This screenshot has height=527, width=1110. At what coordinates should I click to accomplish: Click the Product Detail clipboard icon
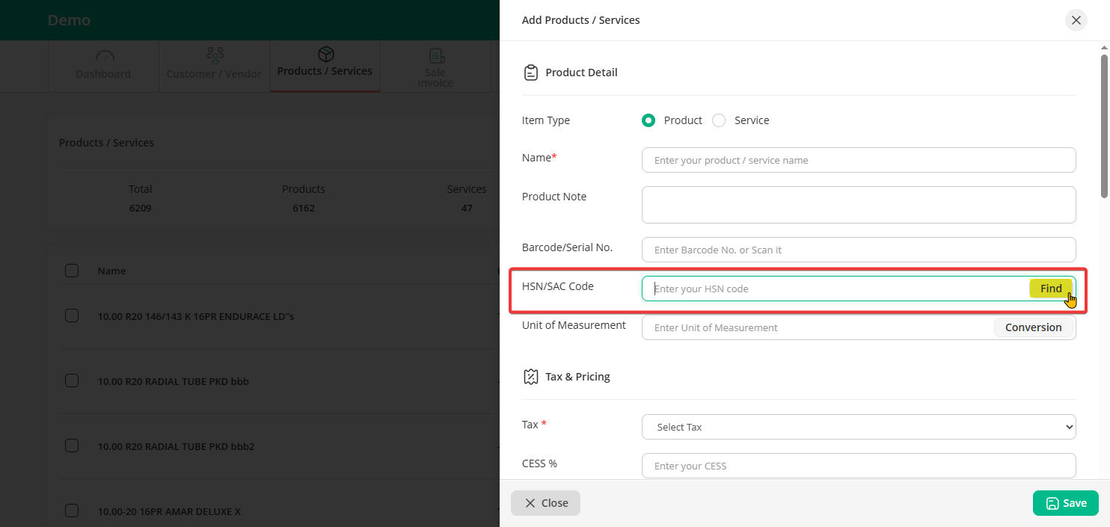530,73
